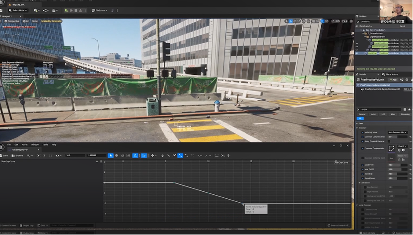Click the multi-select transform tool beside the arrow tool
Screen dimensions: 413x235
[x=117, y=156]
